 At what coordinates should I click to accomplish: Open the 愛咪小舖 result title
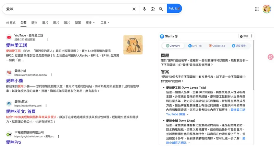tap(14, 81)
